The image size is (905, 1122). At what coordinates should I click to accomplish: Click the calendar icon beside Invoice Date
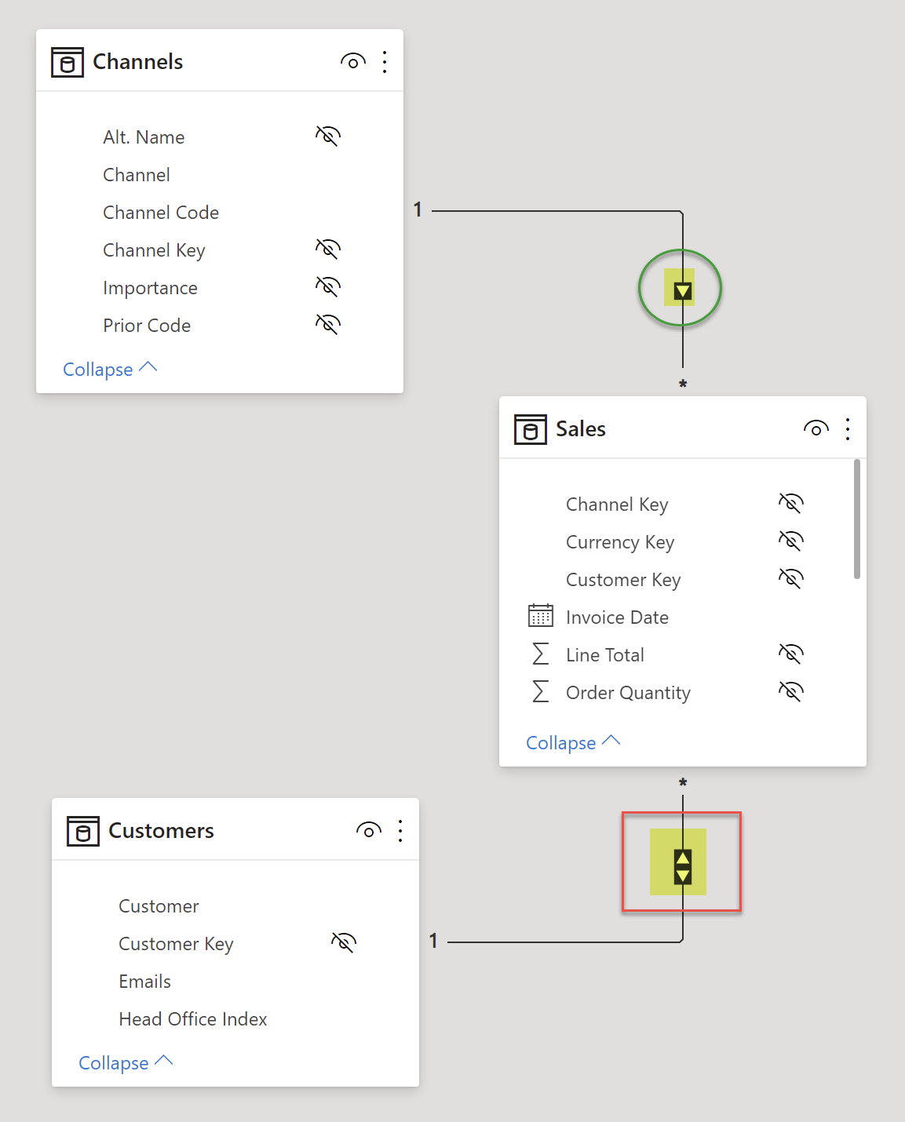pyautogui.click(x=541, y=616)
